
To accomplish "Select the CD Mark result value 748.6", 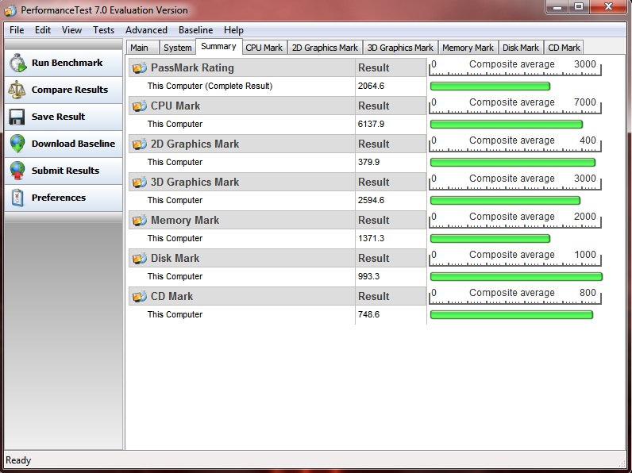I will pyautogui.click(x=368, y=314).
